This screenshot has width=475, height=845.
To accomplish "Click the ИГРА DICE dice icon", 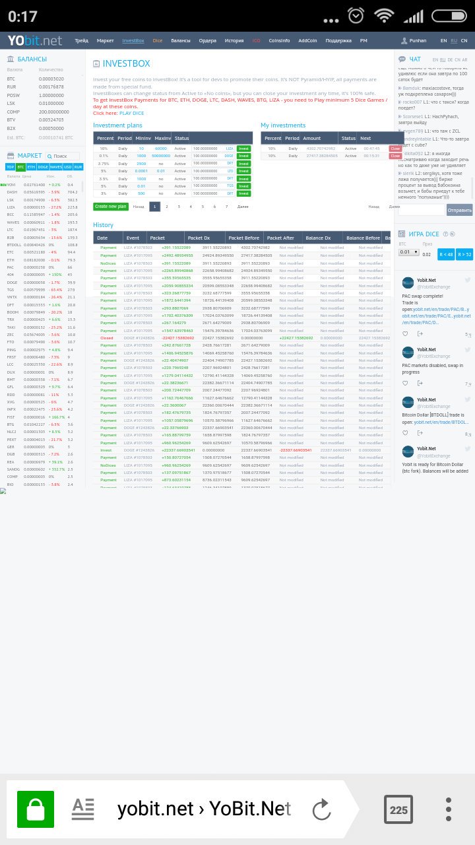I will [402, 234].
